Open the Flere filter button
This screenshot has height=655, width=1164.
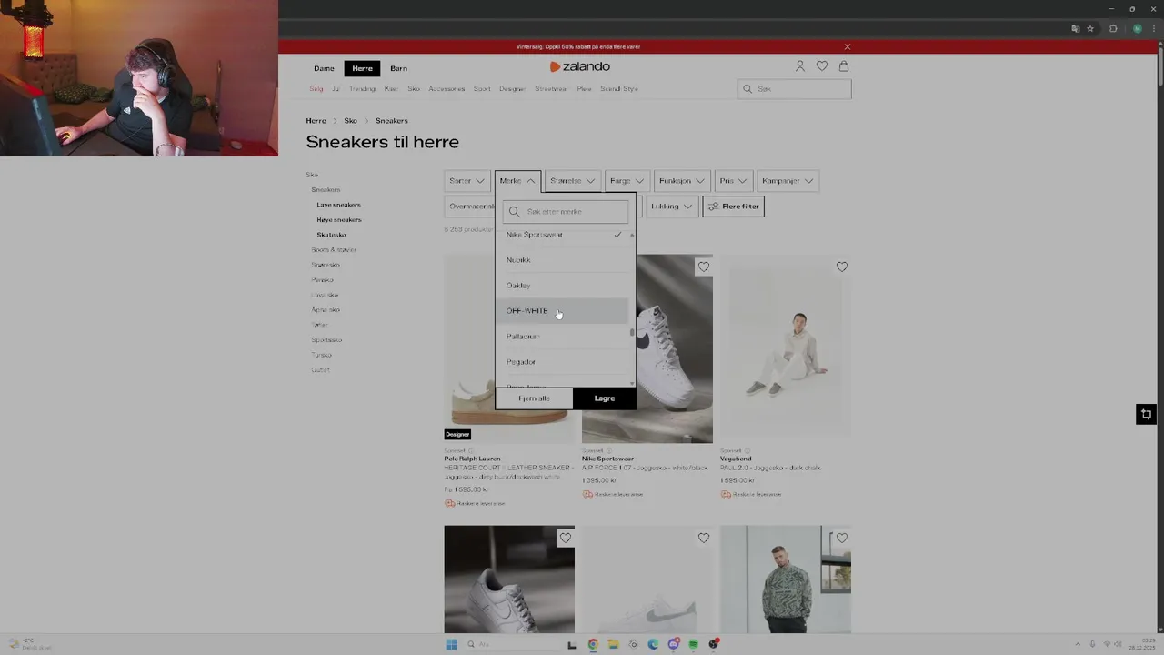click(734, 207)
